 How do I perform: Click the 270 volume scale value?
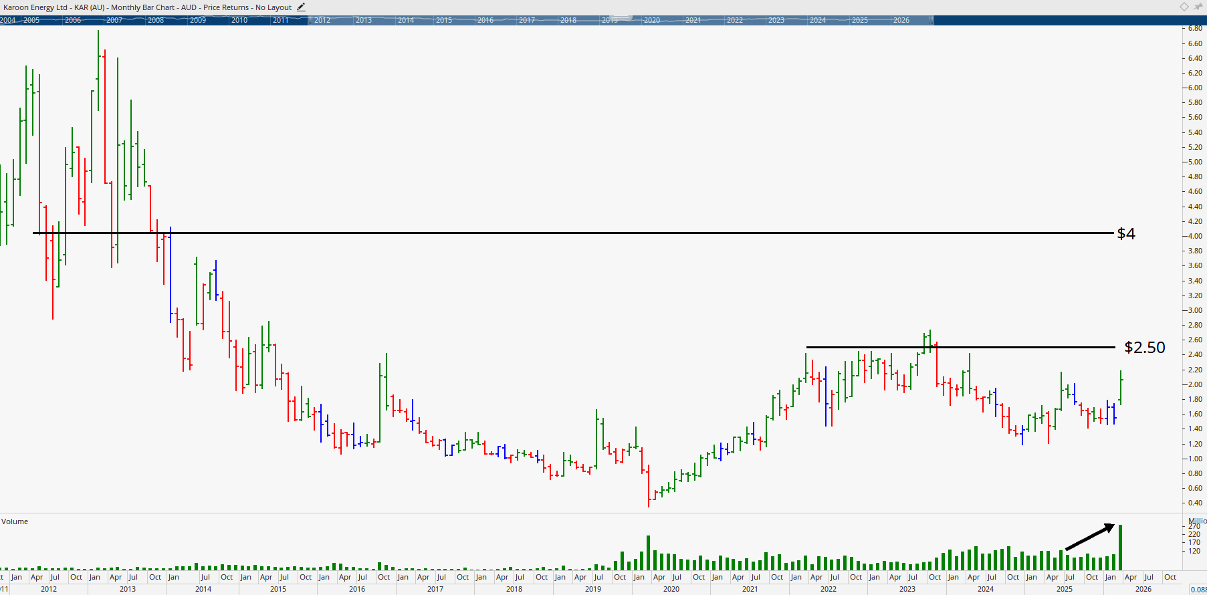click(x=1194, y=527)
